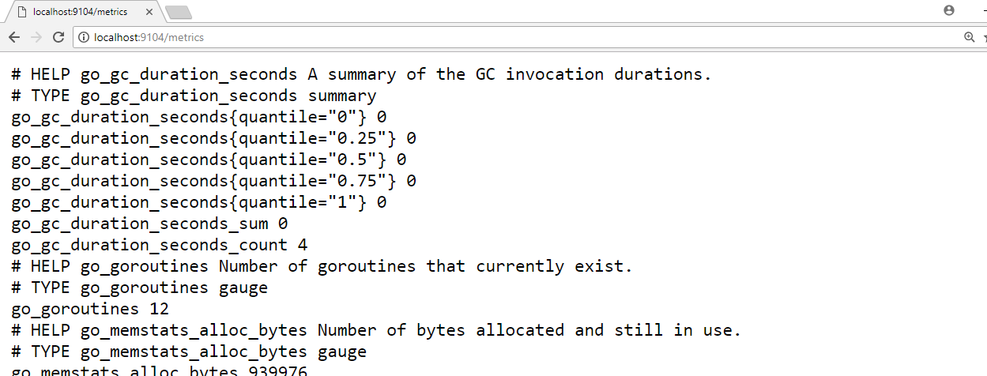This screenshot has height=376, width=987.
Task: Reload the metrics page
Action: point(58,37)
